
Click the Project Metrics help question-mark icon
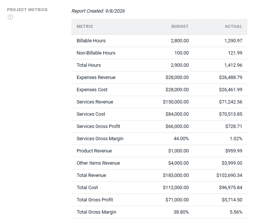(10, 17)
